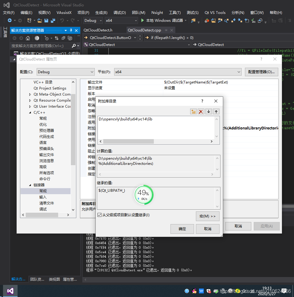Click the search icon in Solution Explorer
The image size is (294, 297).
pyautogui.click(x=74, y=45)
